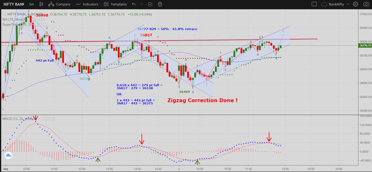This screenshot has width=372, height=172.
Task: Click the current price label 36770.75
Action: (x=365, y=45)
